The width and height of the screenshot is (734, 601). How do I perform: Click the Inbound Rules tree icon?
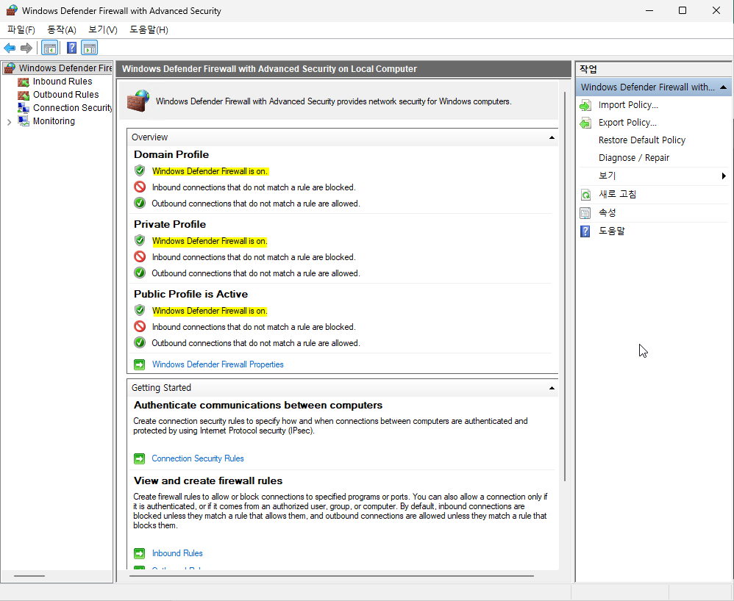[24, 82]
